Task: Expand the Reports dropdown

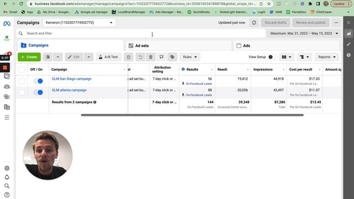Action: click(327, 57)
